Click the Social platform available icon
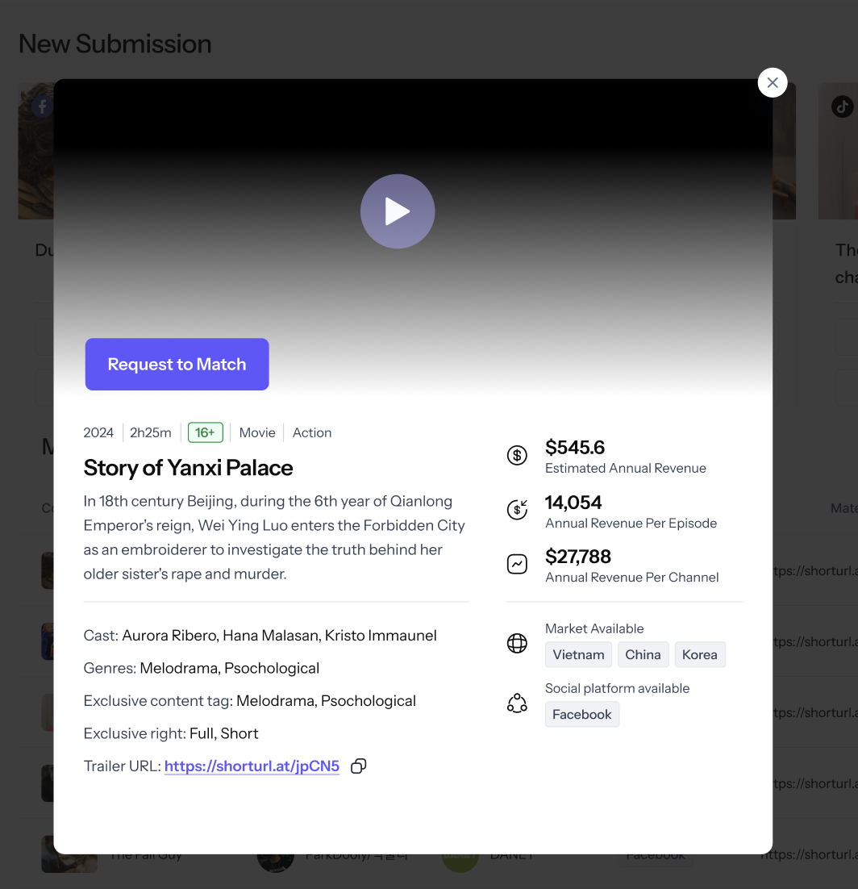The image size is (858, 889). pos(517,703)
